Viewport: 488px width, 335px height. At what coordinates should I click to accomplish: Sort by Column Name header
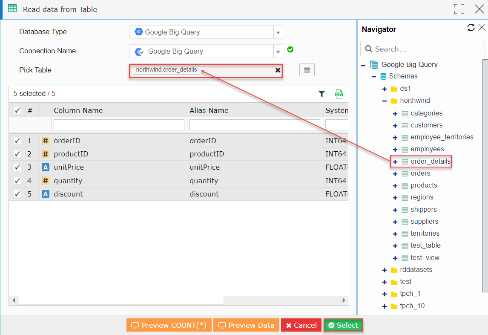click(x=78, y=110)
